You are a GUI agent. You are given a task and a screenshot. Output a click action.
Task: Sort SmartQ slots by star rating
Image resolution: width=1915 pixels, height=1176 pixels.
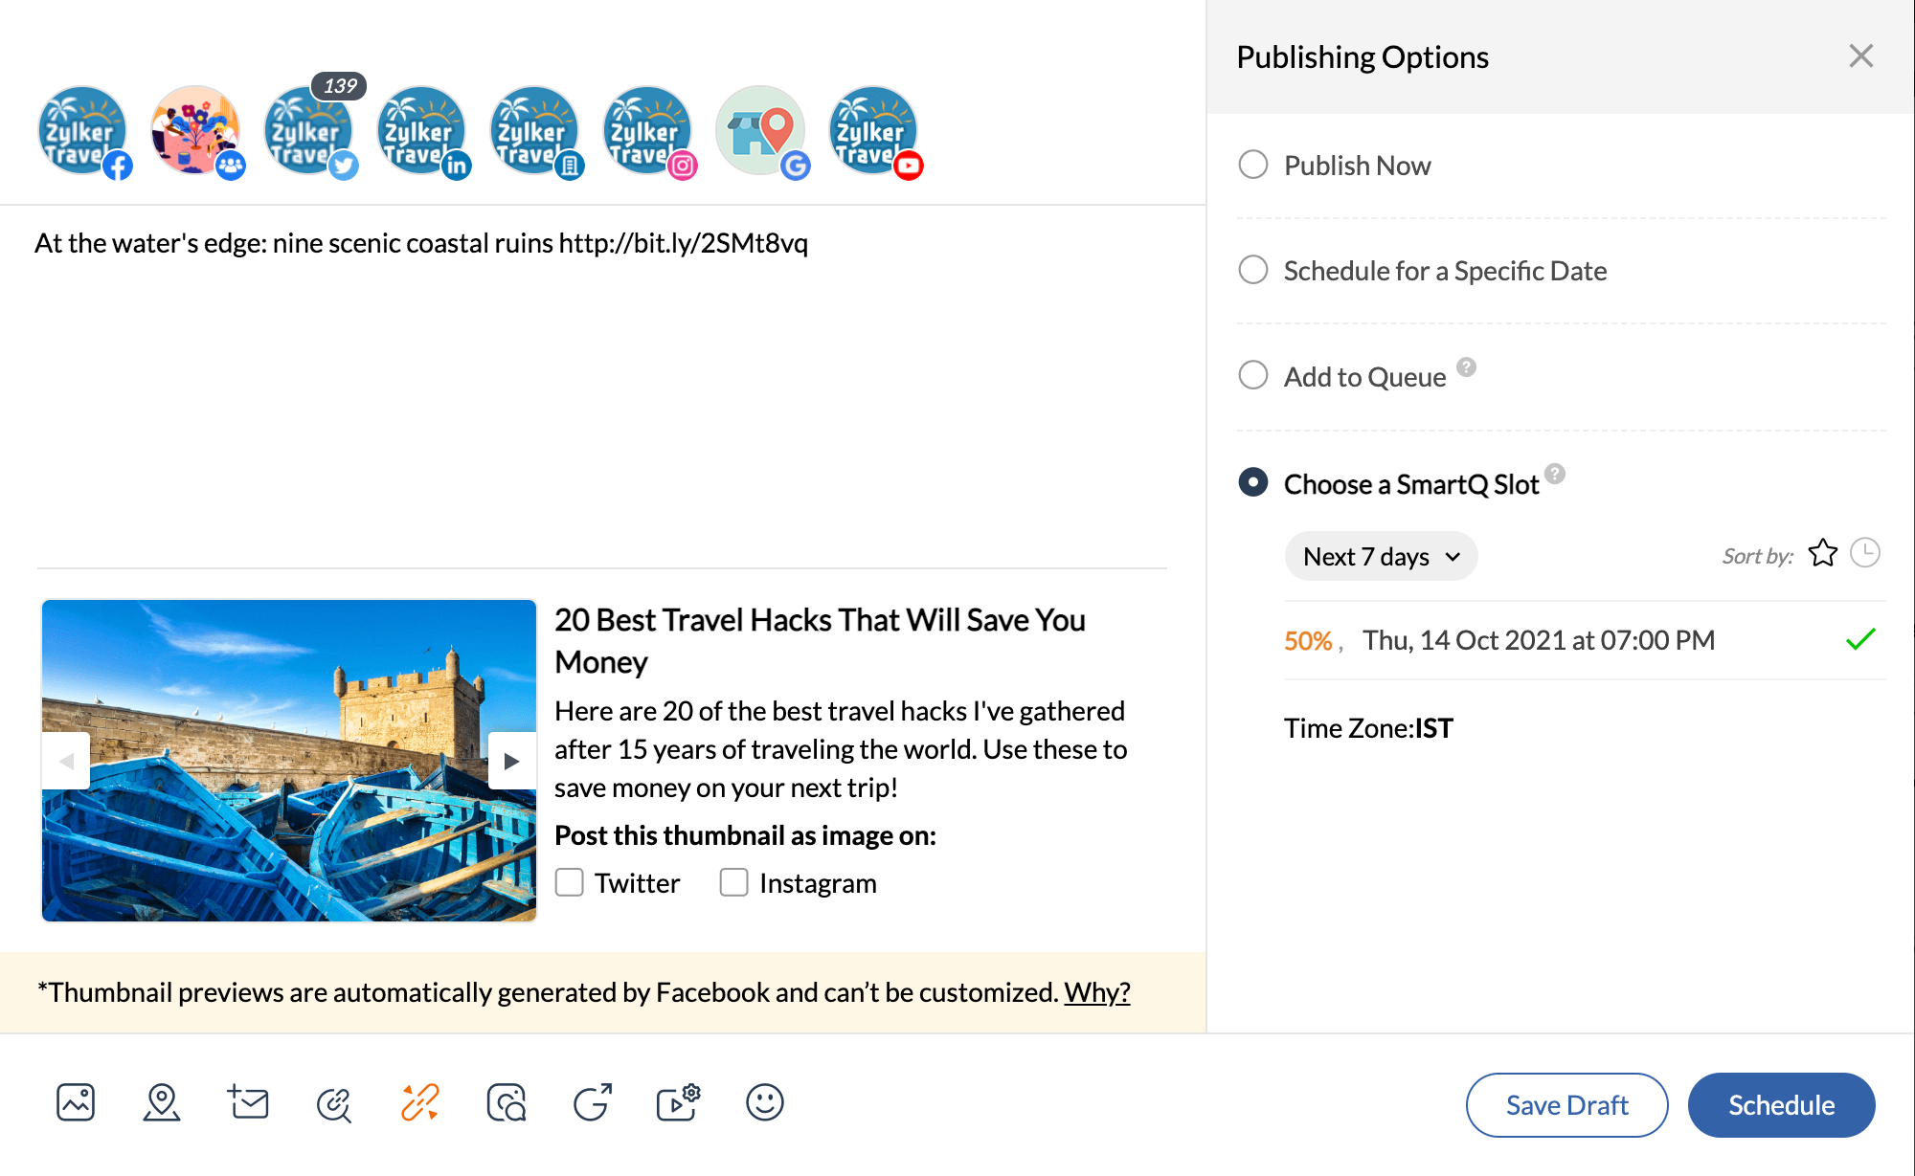click(1822, 553)
